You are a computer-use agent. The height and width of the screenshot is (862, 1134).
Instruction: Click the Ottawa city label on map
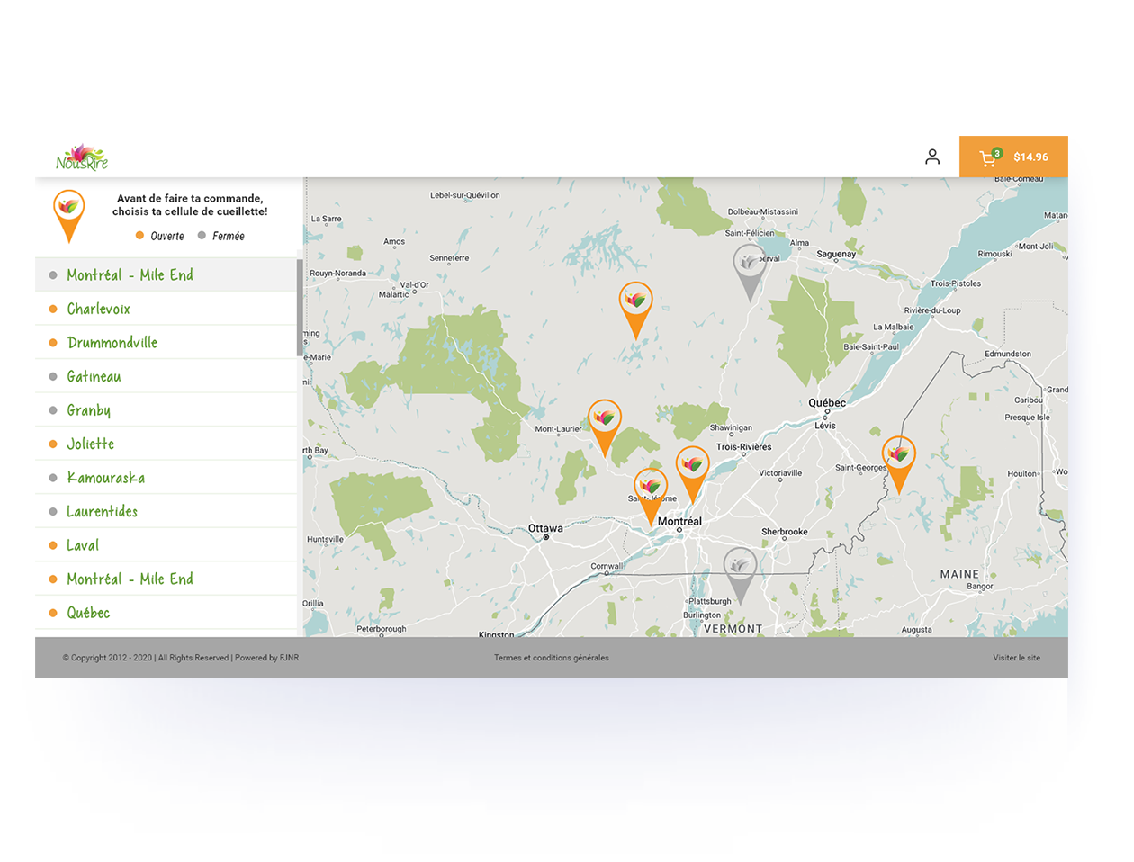coord(545,528)
